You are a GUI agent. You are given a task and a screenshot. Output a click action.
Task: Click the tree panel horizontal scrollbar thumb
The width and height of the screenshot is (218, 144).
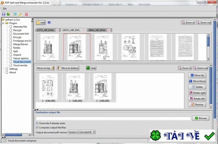[x=13, y=135]
